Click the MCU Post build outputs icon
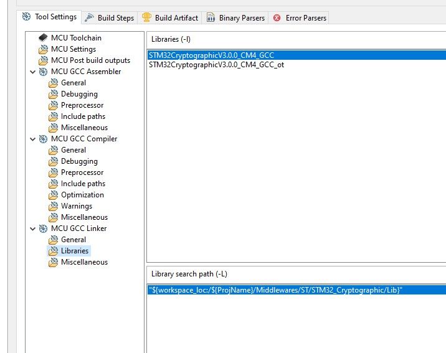Viewport: 446px width, 353px height. [43, 60]
